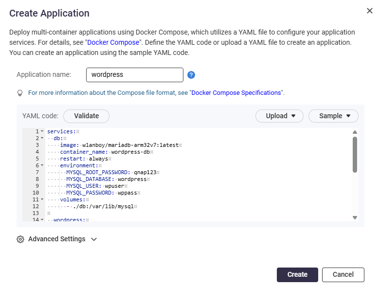Image resolution: width=379 pixels, height=287 pixels.
Task: Validate the YAML code
Action: coord(86,116)
